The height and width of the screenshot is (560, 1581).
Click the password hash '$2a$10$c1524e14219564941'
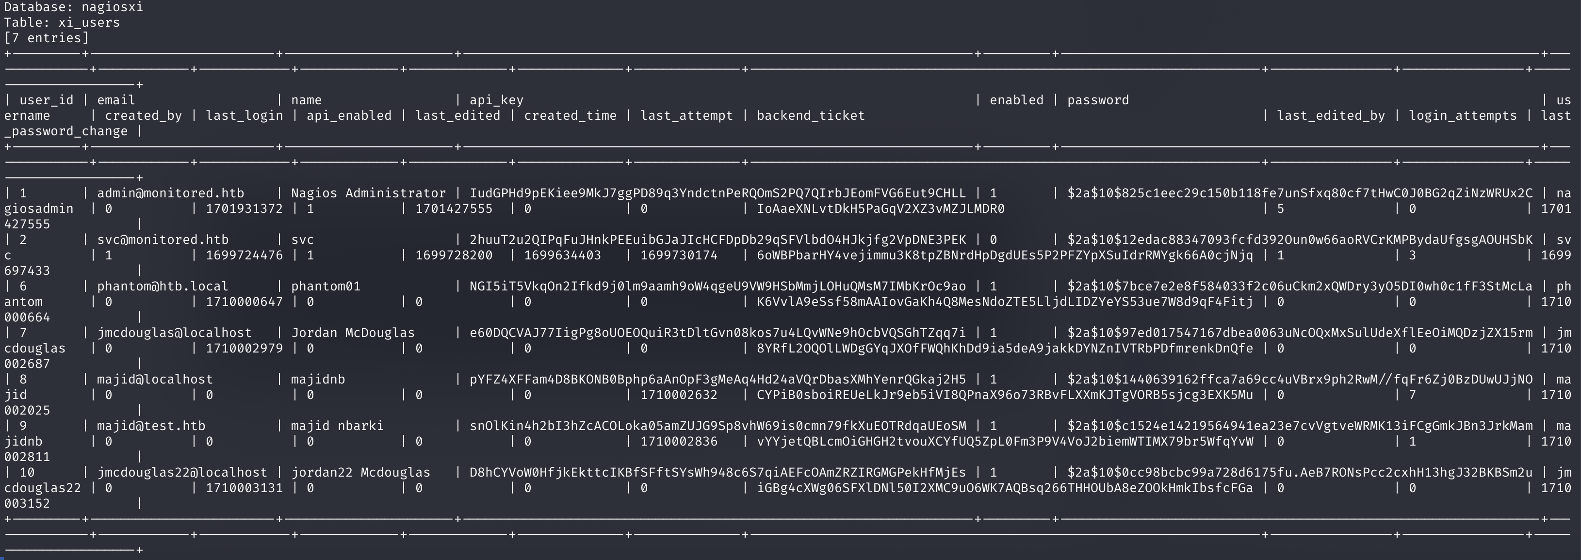point(1300,426)
